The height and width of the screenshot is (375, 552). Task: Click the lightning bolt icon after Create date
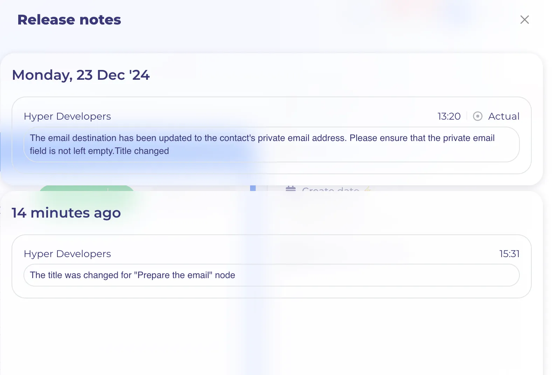(367, 189)
